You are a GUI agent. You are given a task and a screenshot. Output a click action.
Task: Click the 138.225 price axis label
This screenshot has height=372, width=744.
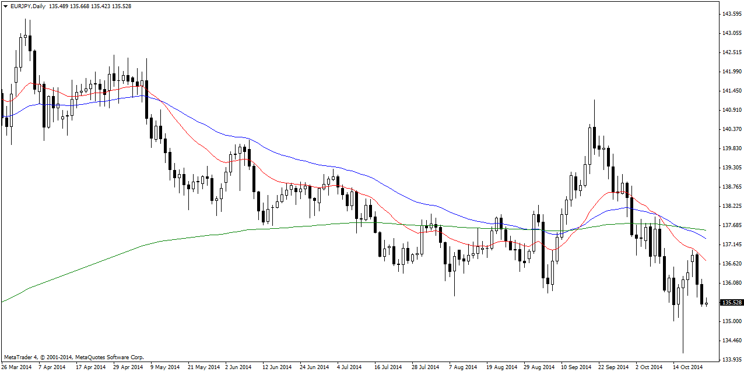pyautogui.click(x=731, y=206)
